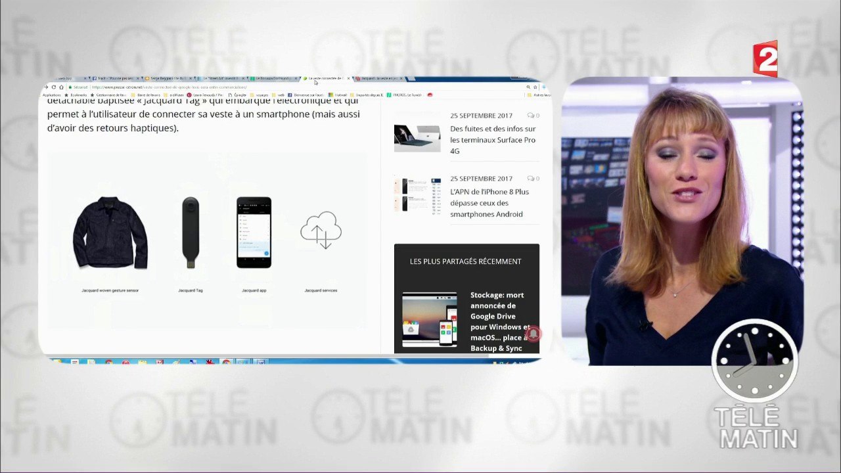Switch to the Facebook 'Inadr' tab
This screenshot has height=473, width=841.
tap(116, 78)
